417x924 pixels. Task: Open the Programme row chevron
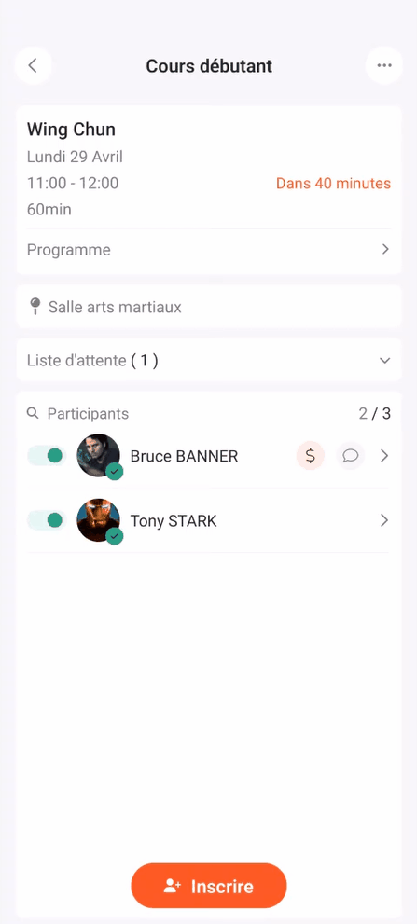(x=385, y=249)
